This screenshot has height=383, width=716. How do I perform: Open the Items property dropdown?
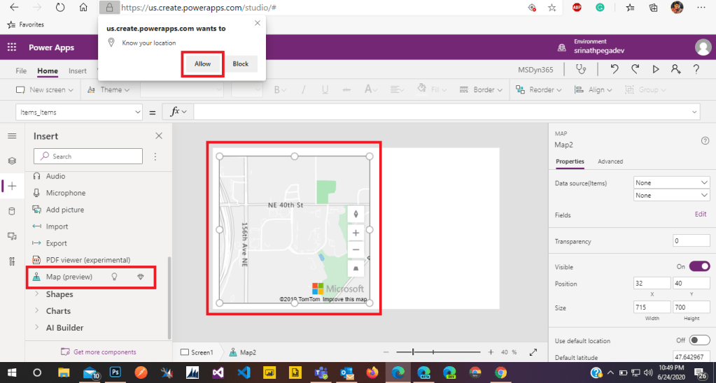[78, 112]
